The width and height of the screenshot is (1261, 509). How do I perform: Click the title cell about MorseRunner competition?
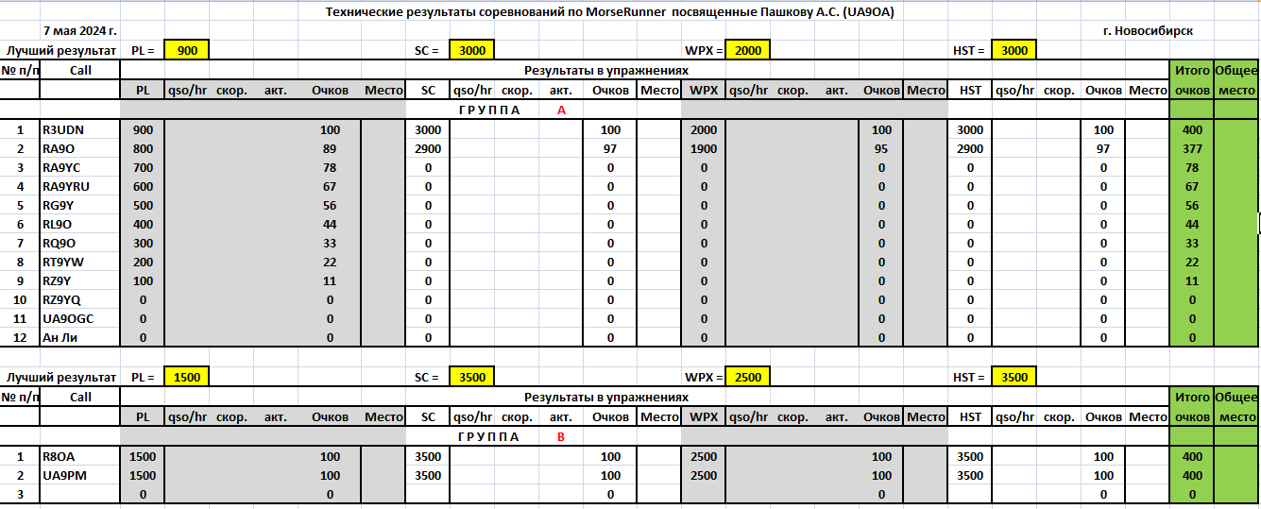tap(609, 12)
